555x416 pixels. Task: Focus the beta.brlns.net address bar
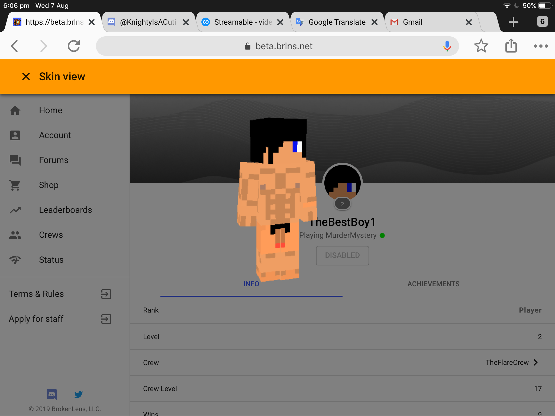point(277,46)
